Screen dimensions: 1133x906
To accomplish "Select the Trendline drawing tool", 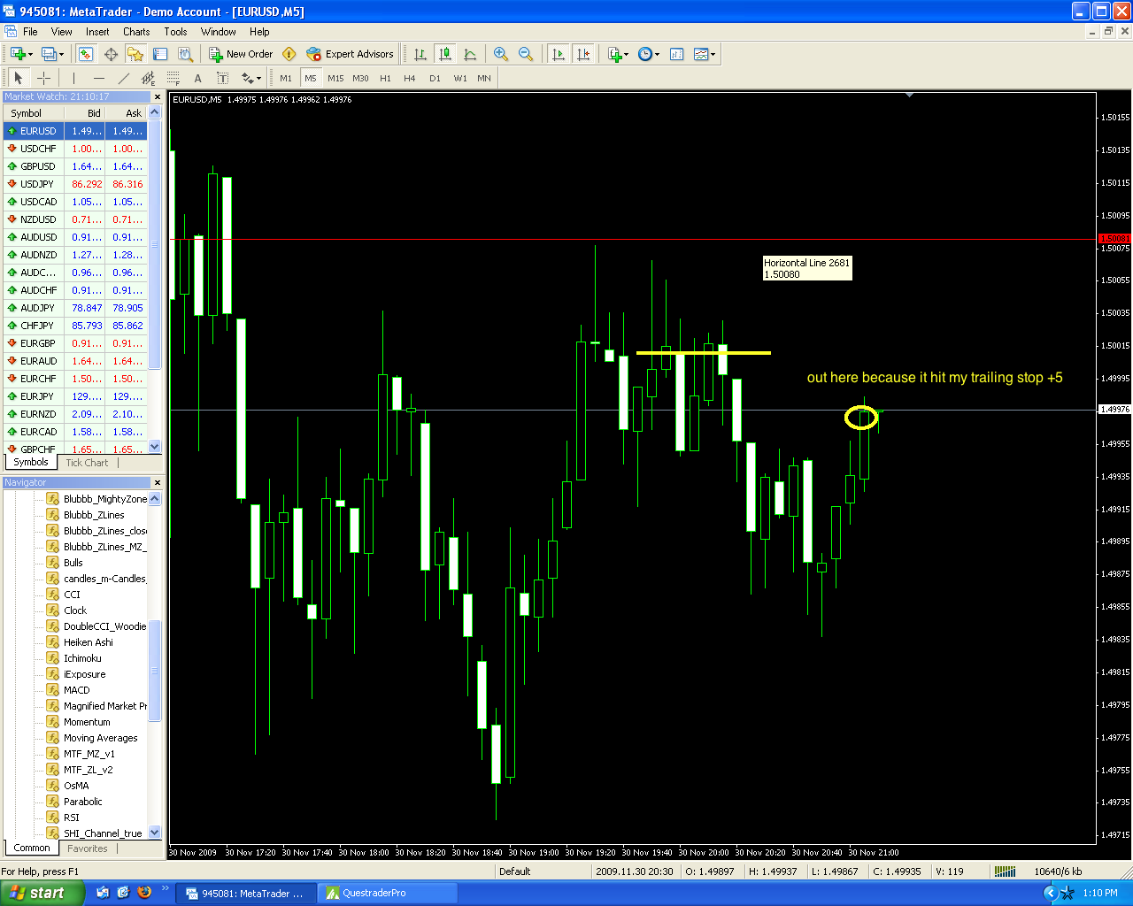I will tap(123, 78).
